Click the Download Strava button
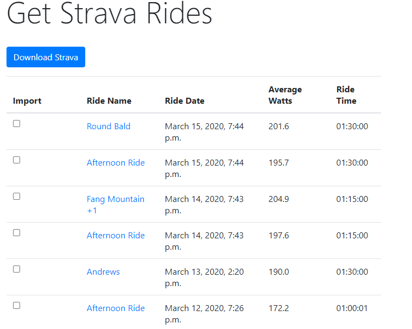Viewport: 412px width, 329px height. pos(46,57)
